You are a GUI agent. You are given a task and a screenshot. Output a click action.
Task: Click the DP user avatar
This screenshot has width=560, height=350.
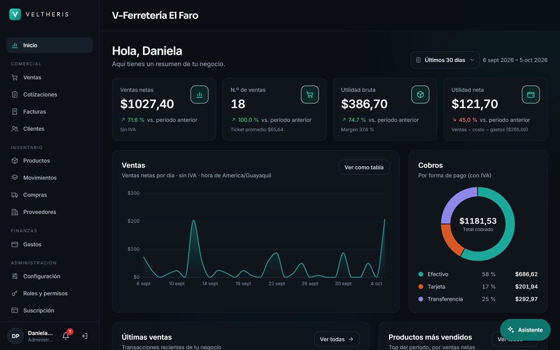pyautogui.click(x=15, y=336)
